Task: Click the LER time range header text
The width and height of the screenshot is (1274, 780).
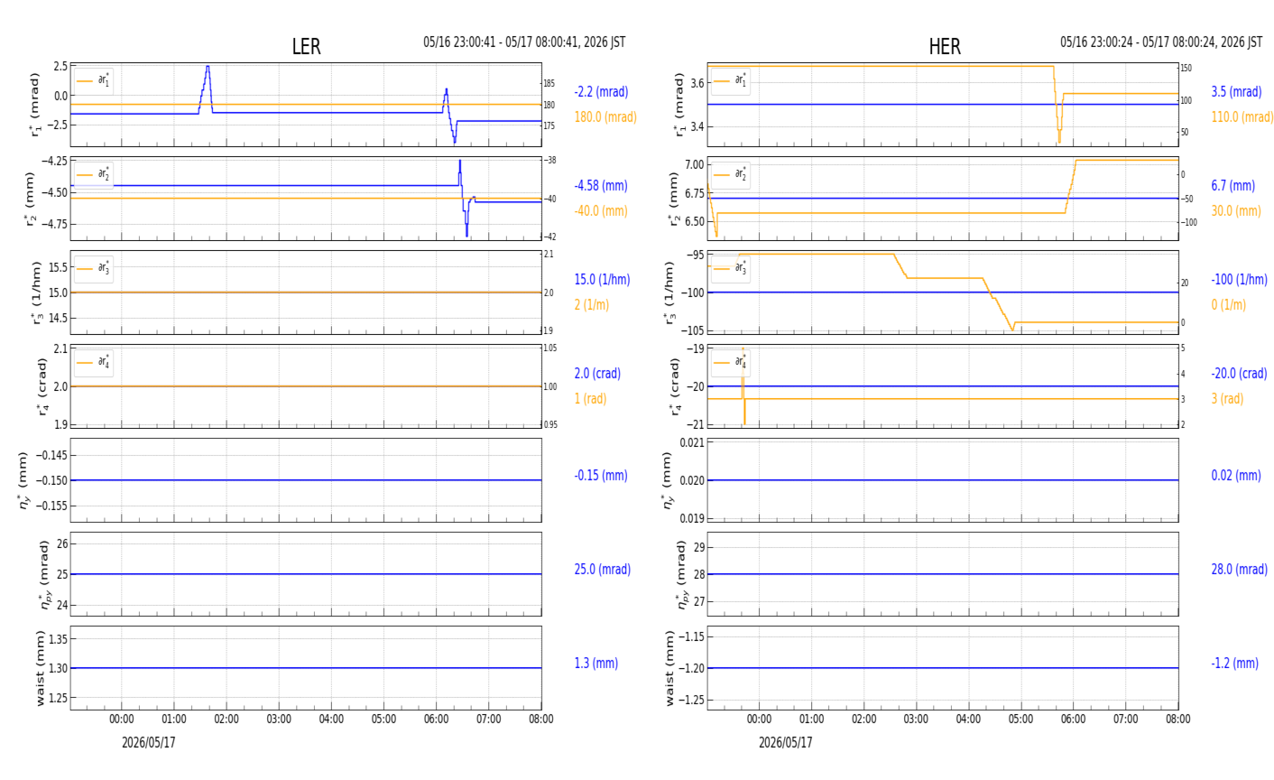Action: (524, 42)
